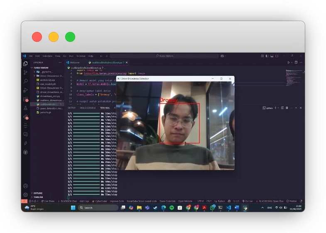This screenshot has width=326, height=233.
Task: Open the Extensions view in activity bar
Action: click(25, 99)
